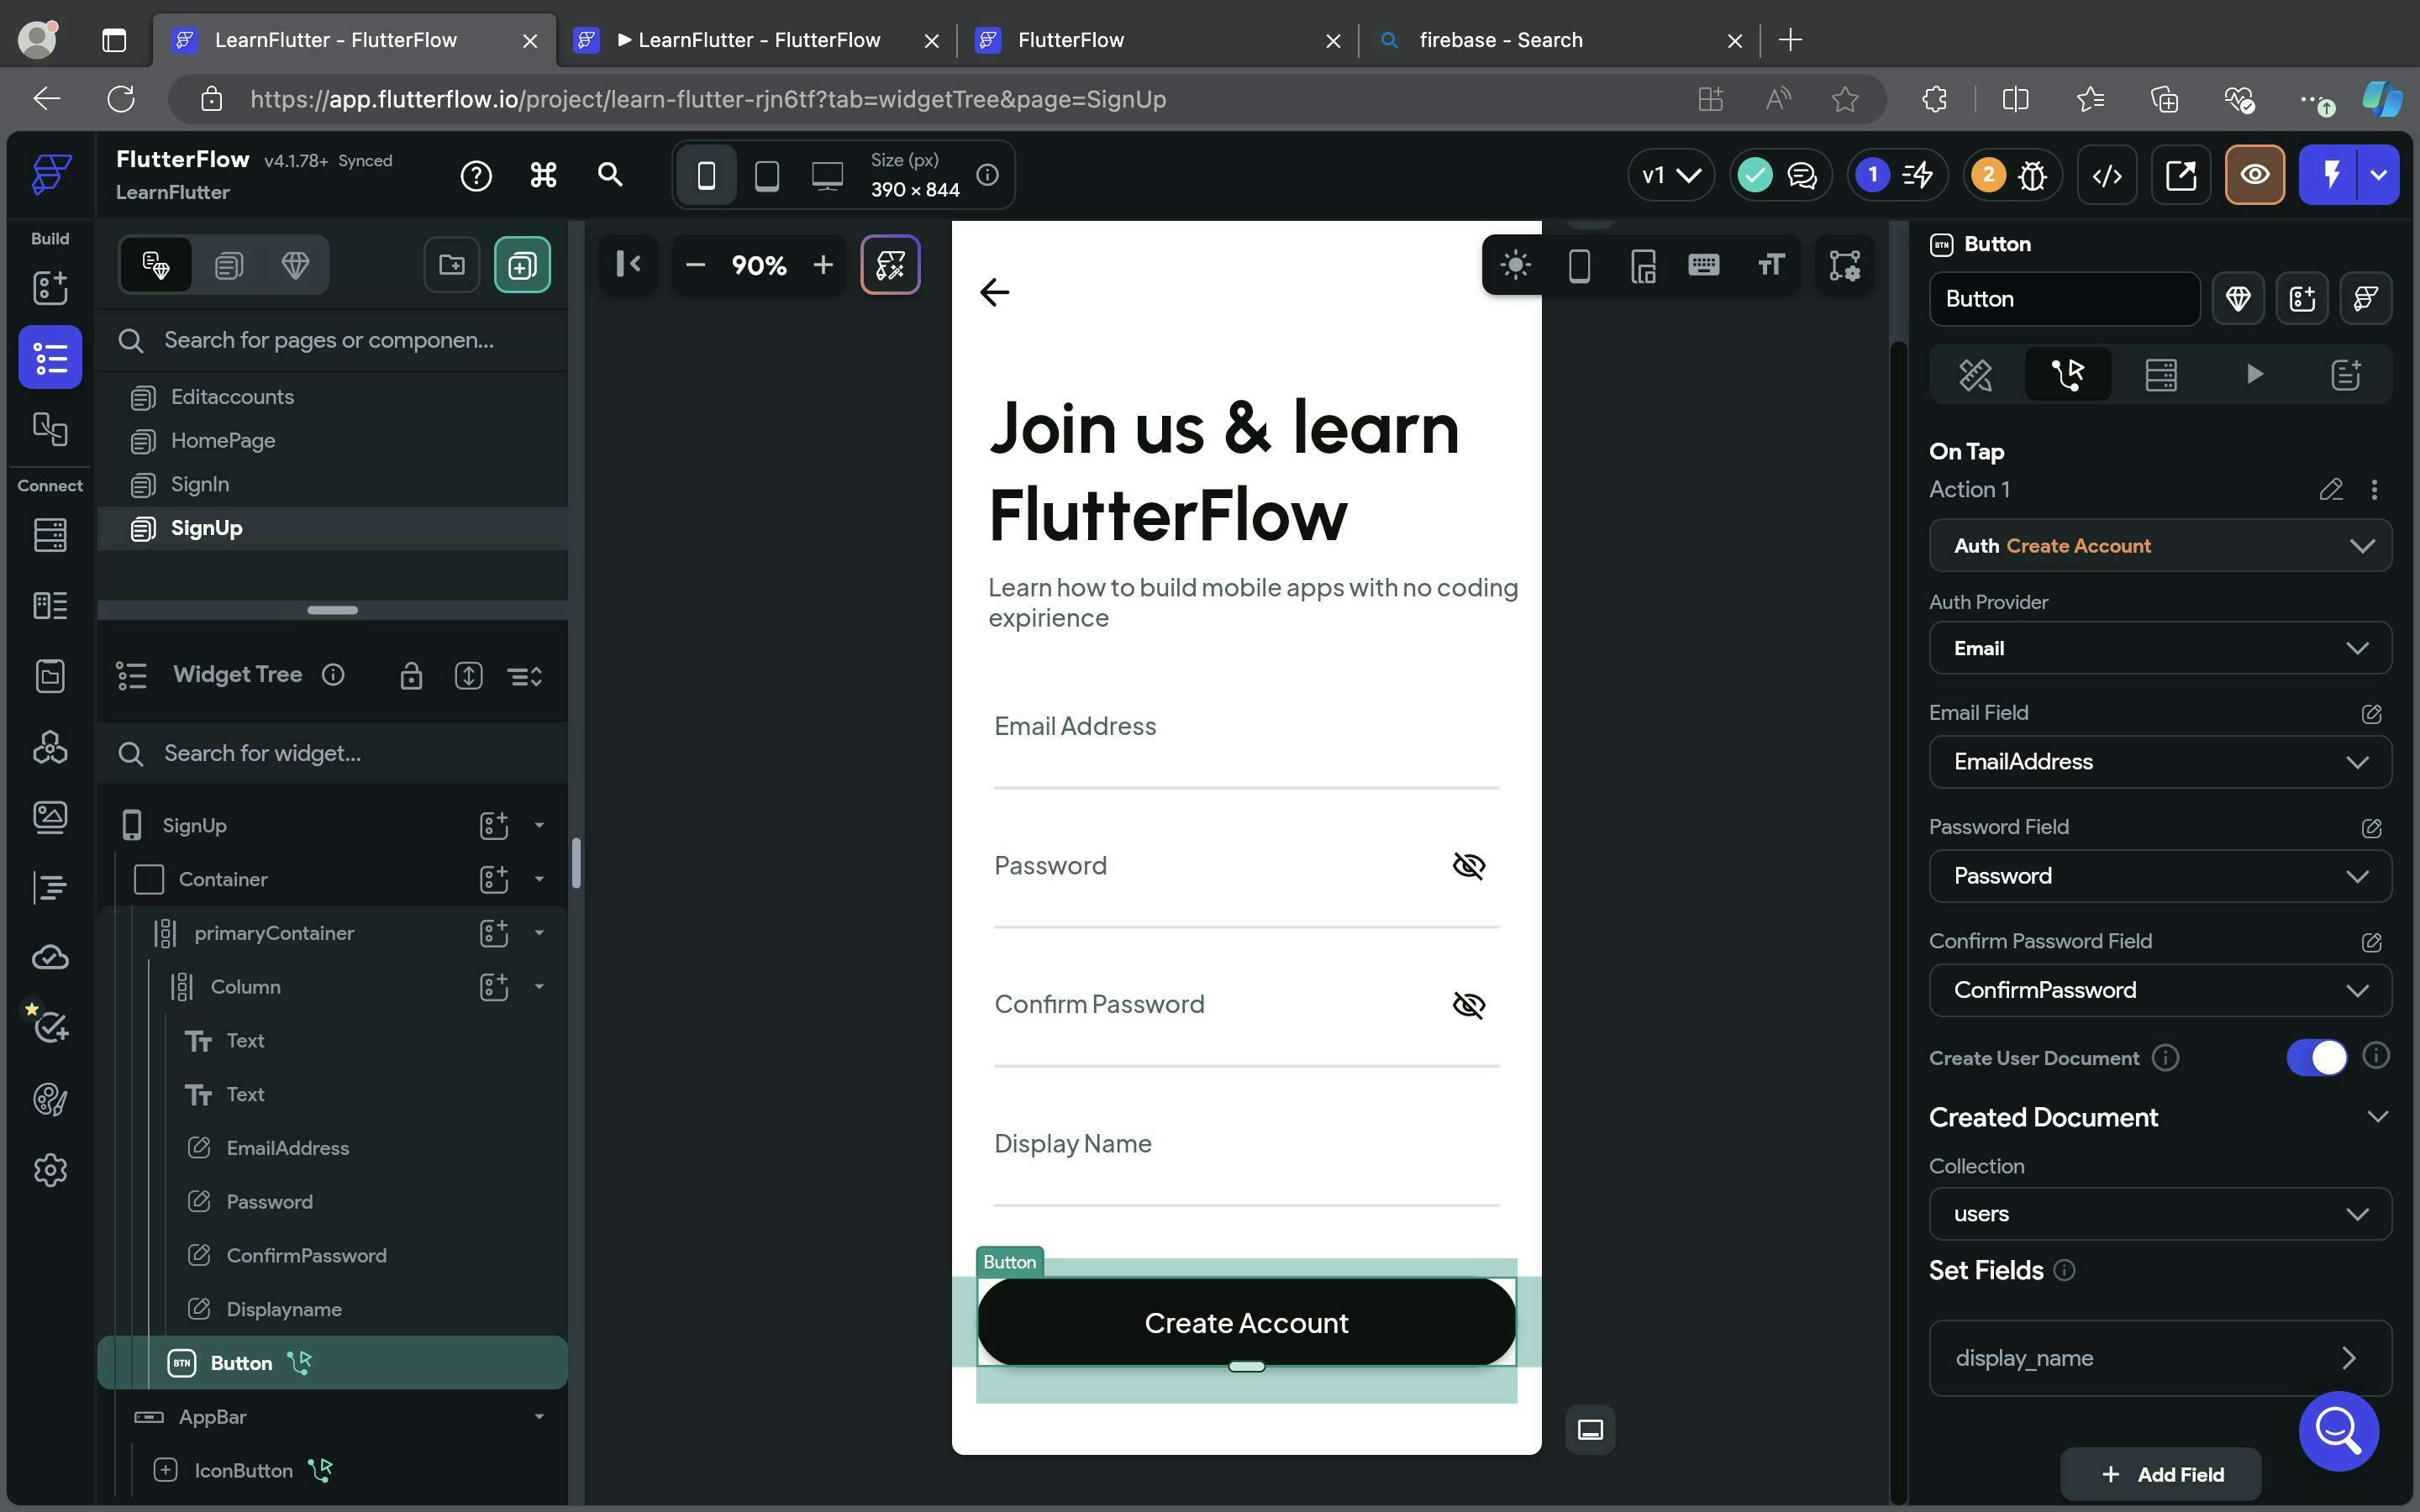
Task: Click the add new page icon
Action: 522,265
